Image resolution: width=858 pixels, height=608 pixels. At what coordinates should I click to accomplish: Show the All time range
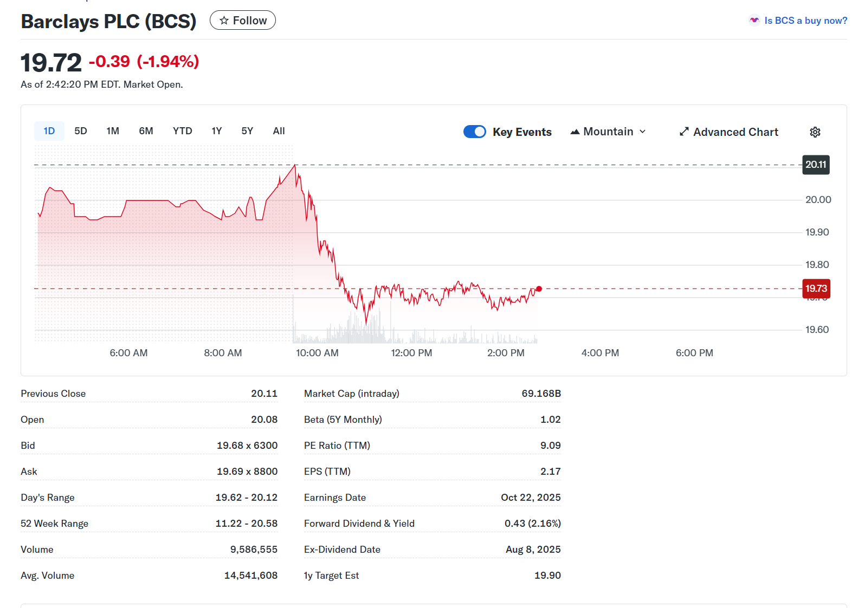tap(279, 131)
